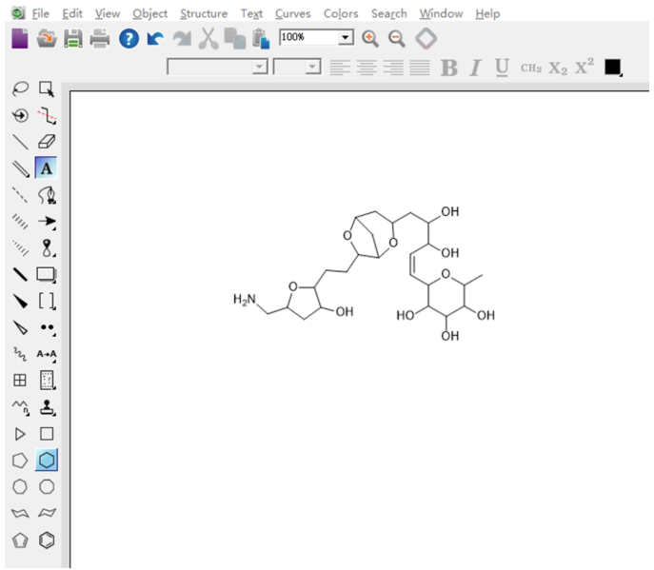Select the Cycloheptane ring tool
The height and width of the screenshot is (570, 654).
(x=20, y=487)
